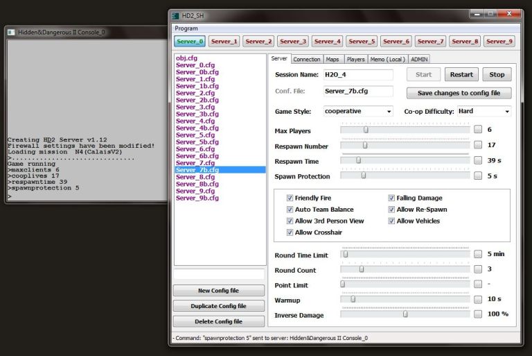
Task: Open the Game Style dropdown
Action: pos(358,111)
